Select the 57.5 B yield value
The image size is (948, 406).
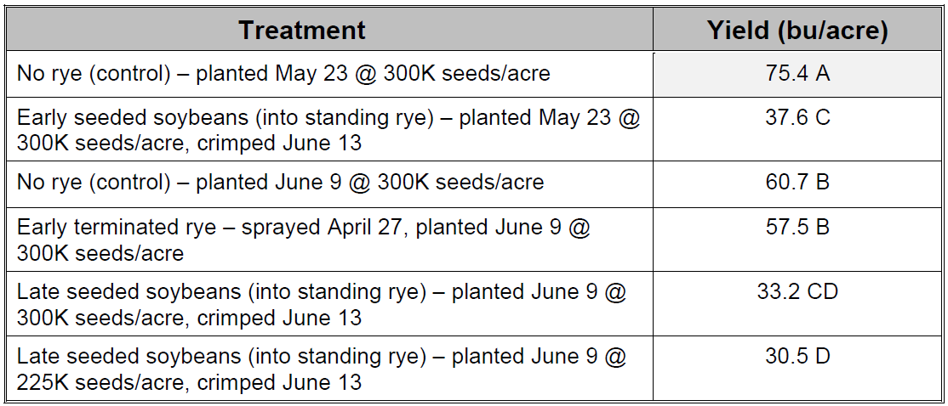pos(797,227)
